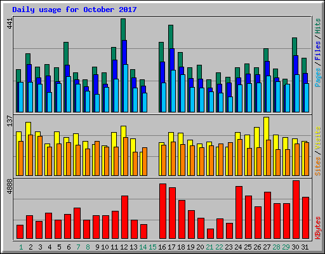325x254 pixels.
Task: Select day label 19 on the x-axis
Action: click(190, 247)
